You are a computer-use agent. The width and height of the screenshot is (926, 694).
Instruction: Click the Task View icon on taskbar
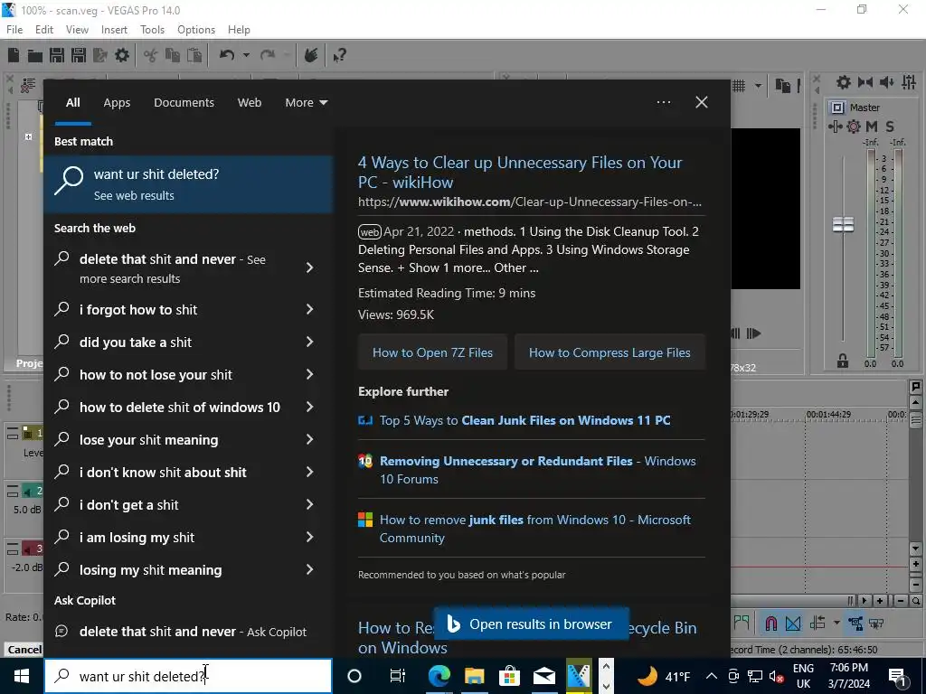398,676
